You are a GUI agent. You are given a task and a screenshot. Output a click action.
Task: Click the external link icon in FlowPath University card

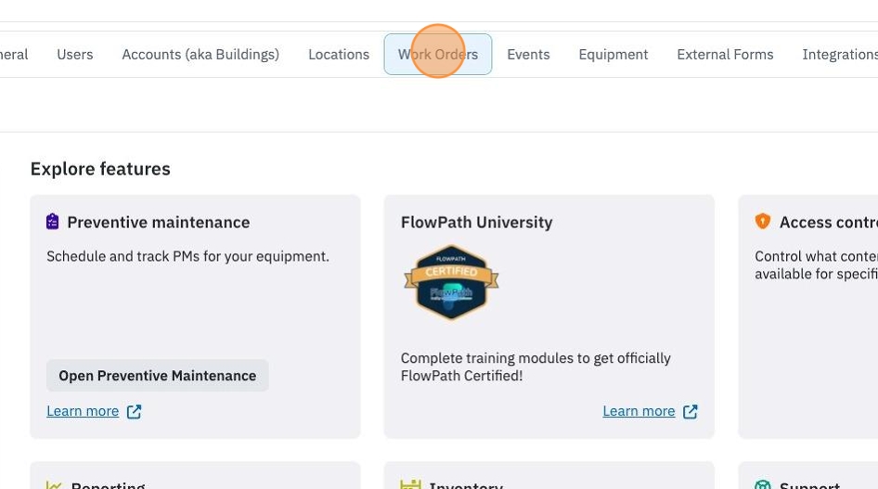pyautogui.click(x=690, y=412)
